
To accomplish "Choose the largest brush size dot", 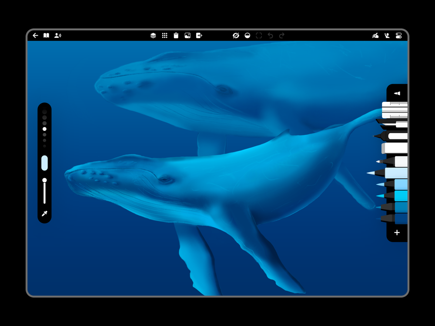I will tap(44, 112).
